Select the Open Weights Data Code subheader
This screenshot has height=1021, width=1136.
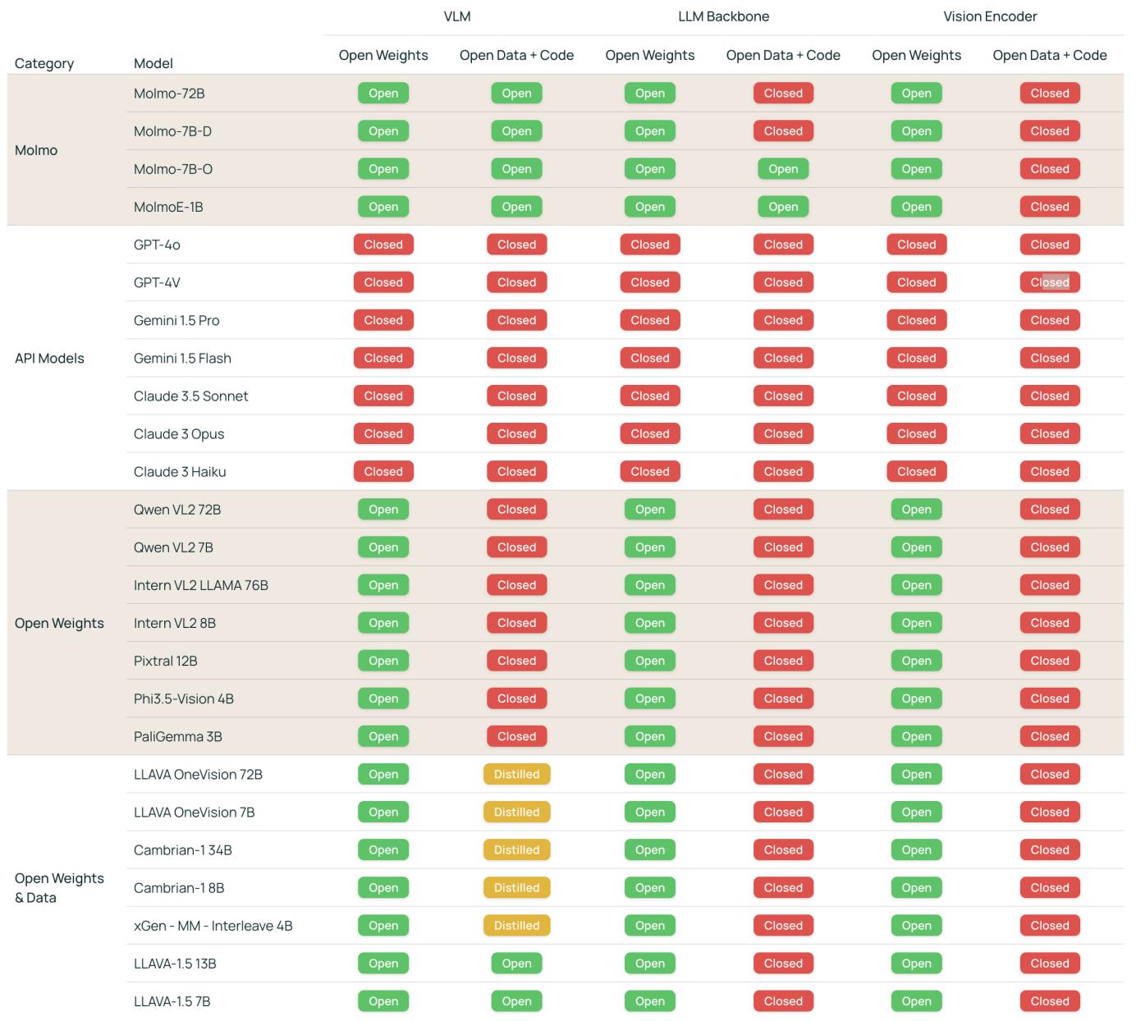point(516,55)
